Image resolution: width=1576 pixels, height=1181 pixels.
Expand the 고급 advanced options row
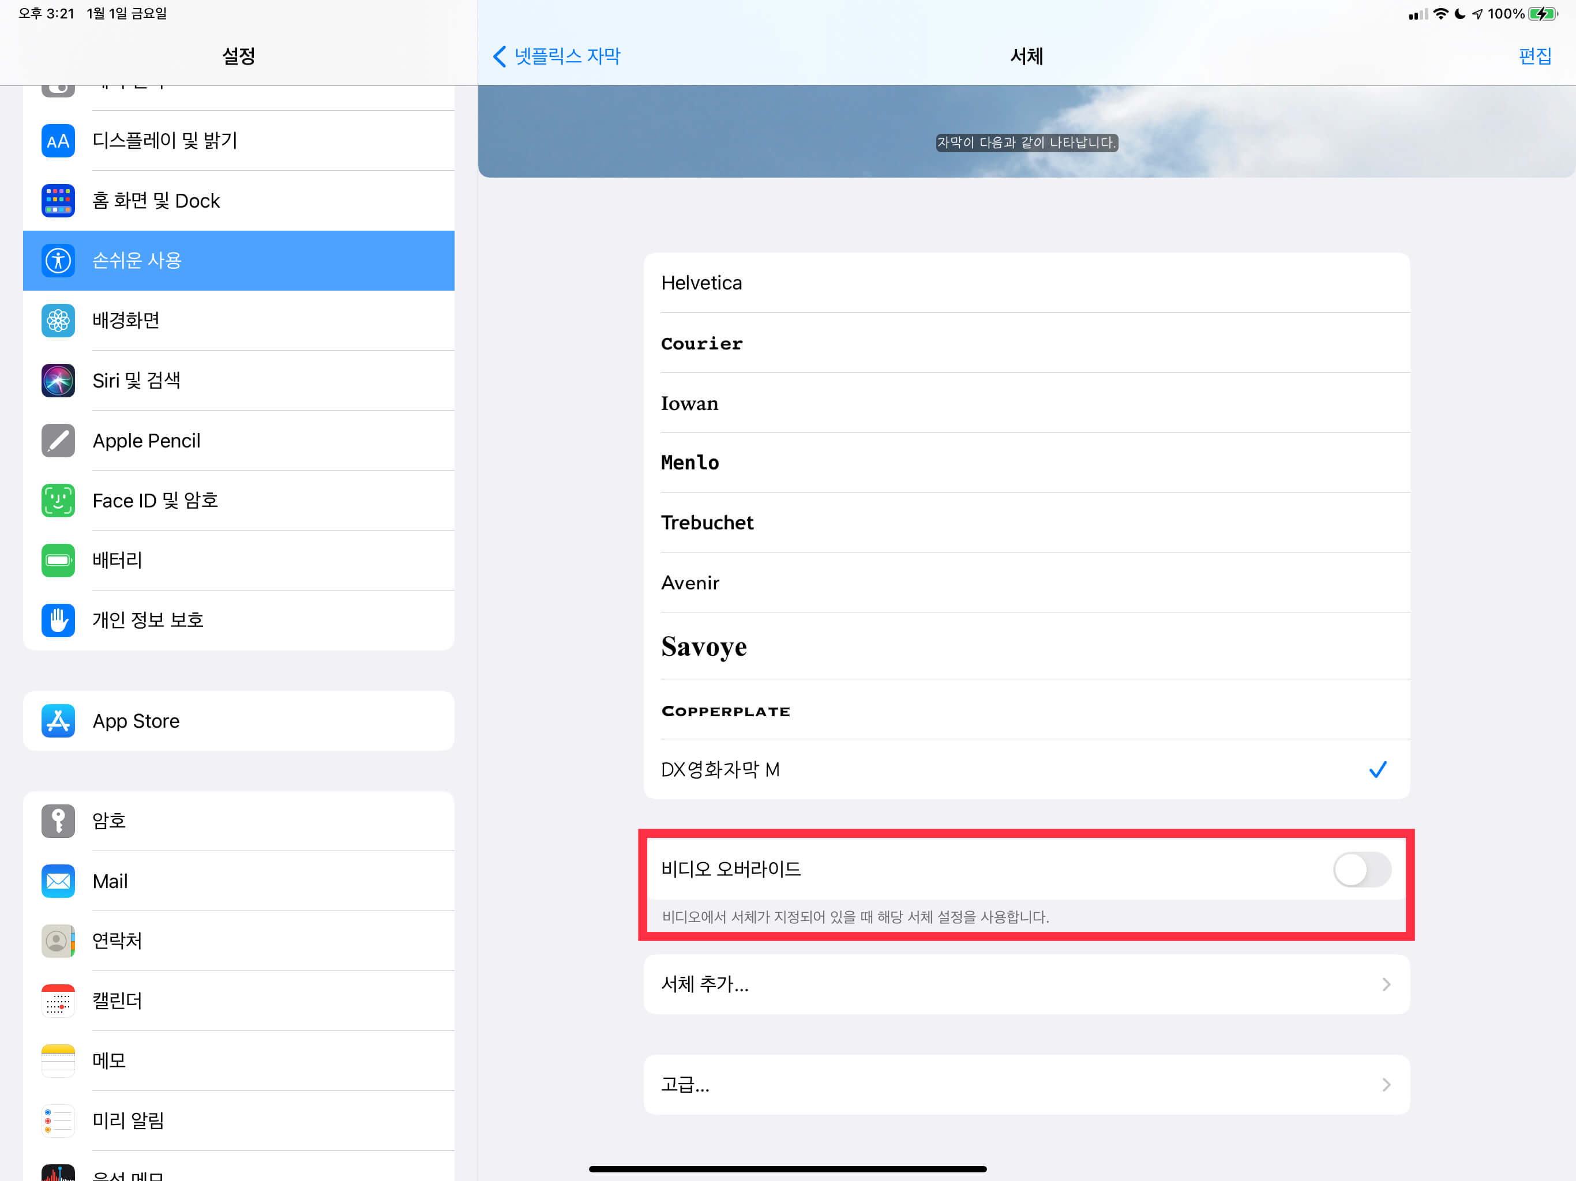click(1026, 1084)
